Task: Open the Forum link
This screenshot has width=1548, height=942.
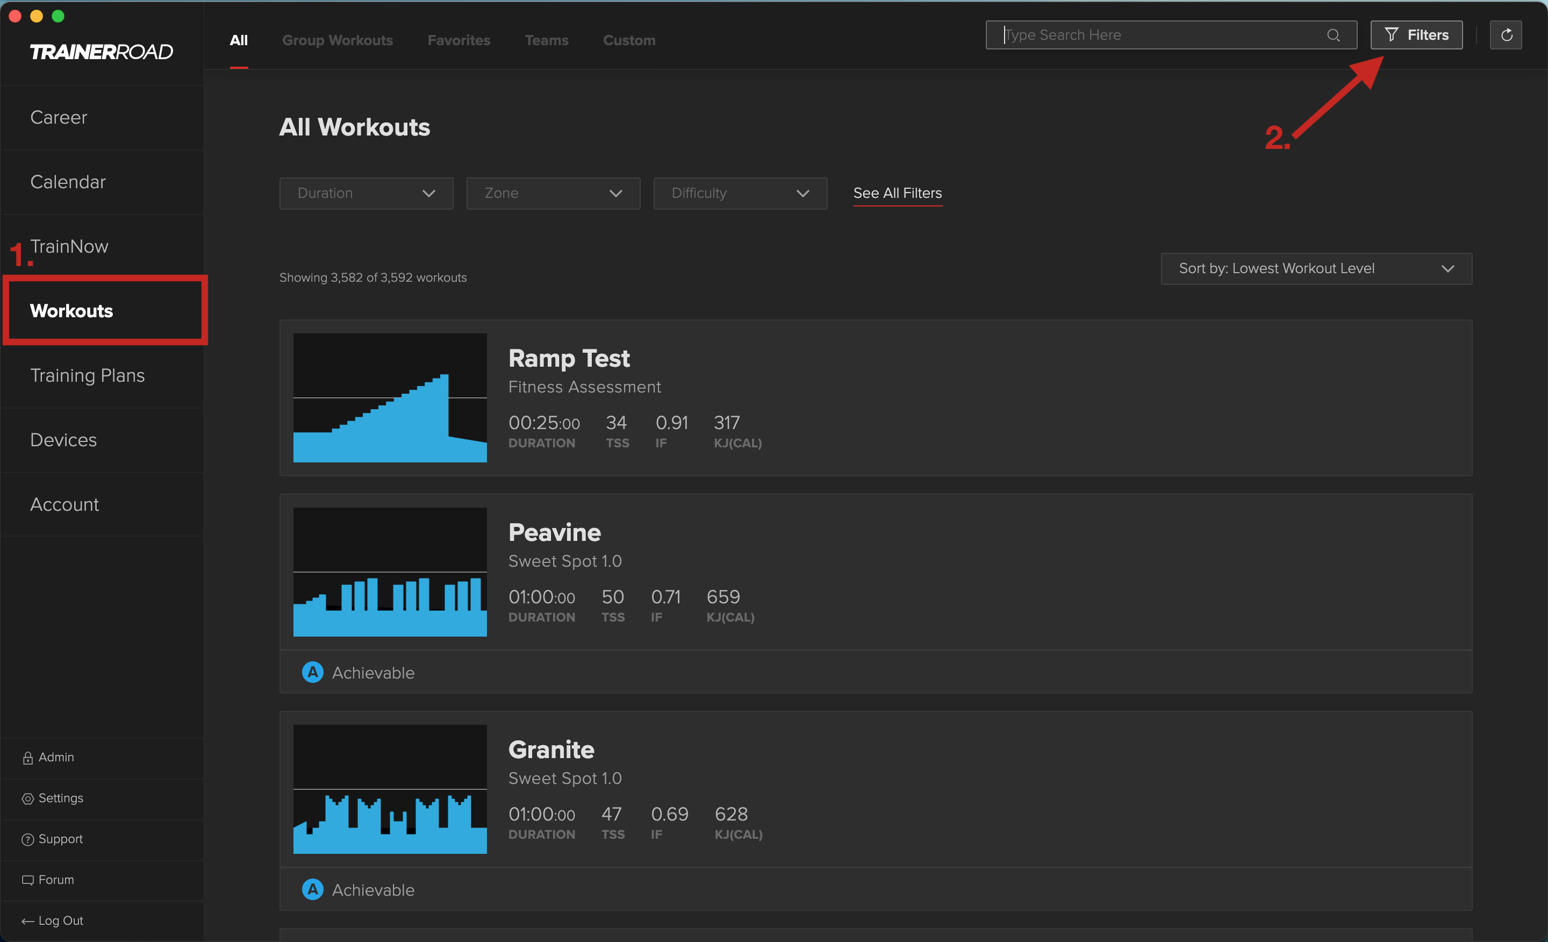Action: (56, 880)
